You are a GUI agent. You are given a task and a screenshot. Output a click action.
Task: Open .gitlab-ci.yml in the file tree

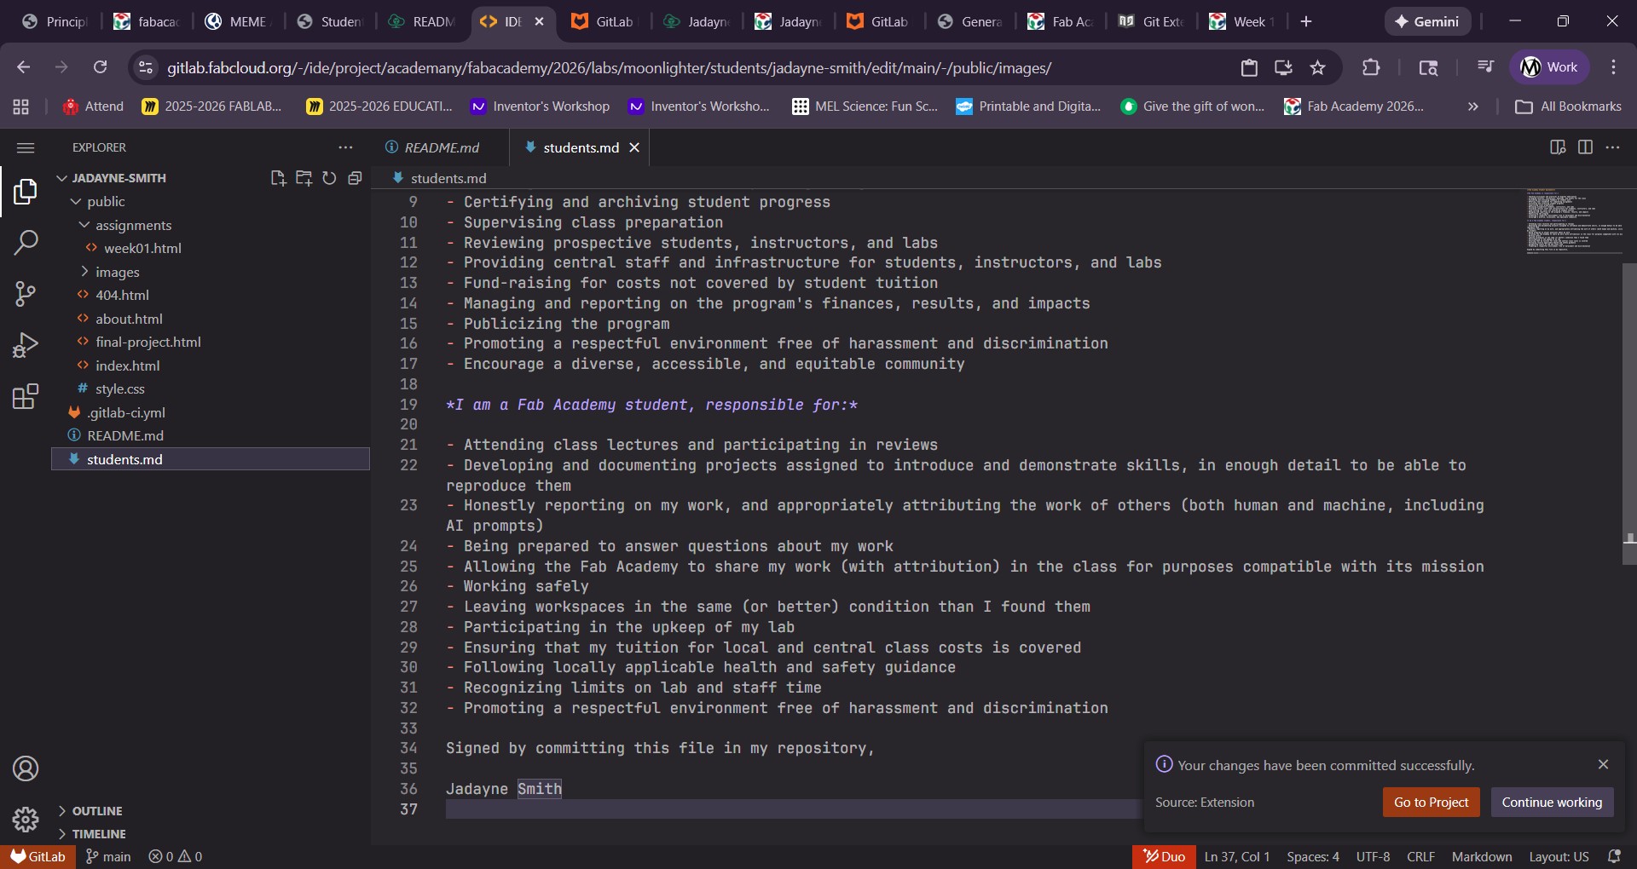click(x=126, y=412)
